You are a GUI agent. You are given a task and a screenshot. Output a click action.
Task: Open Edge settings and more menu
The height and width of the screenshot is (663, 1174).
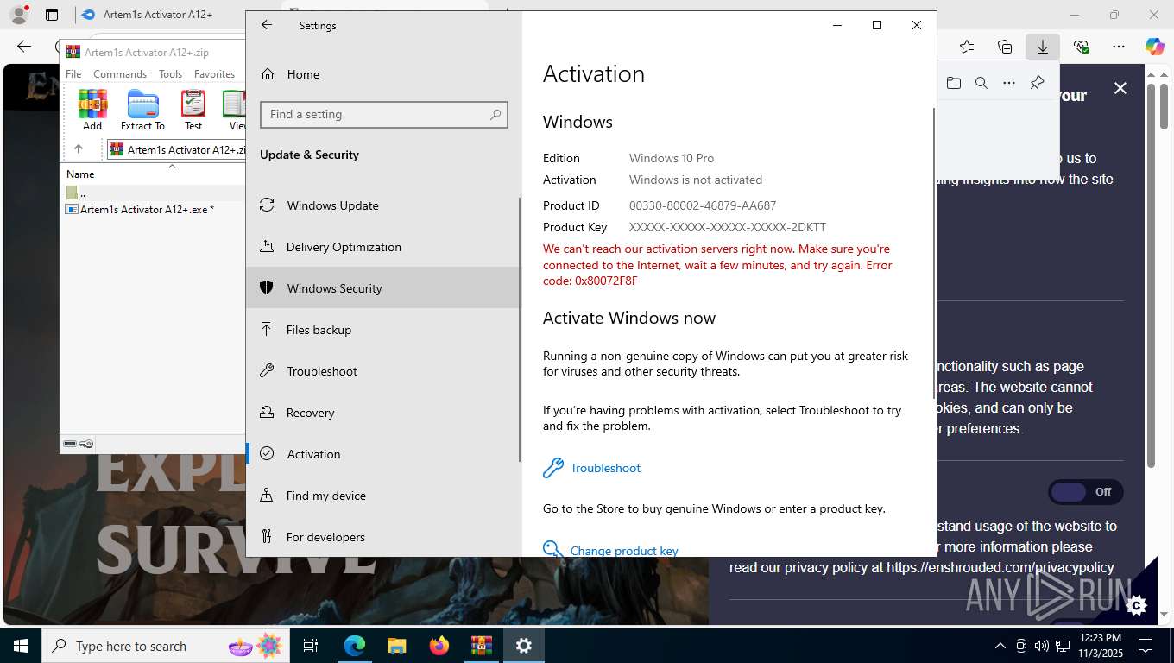(1119, 47)
